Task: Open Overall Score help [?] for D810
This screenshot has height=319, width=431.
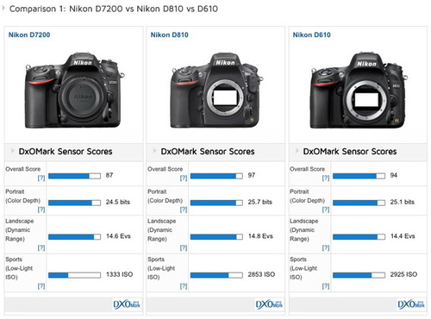Action: [184, 178]
